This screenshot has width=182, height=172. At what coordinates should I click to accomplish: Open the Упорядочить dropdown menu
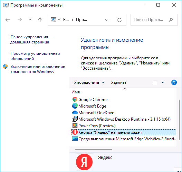(x=89, y=82)
